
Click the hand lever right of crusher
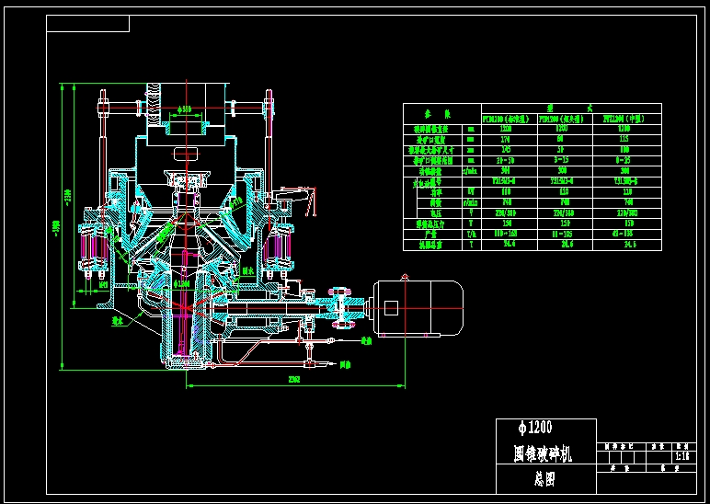click(297, 194)
